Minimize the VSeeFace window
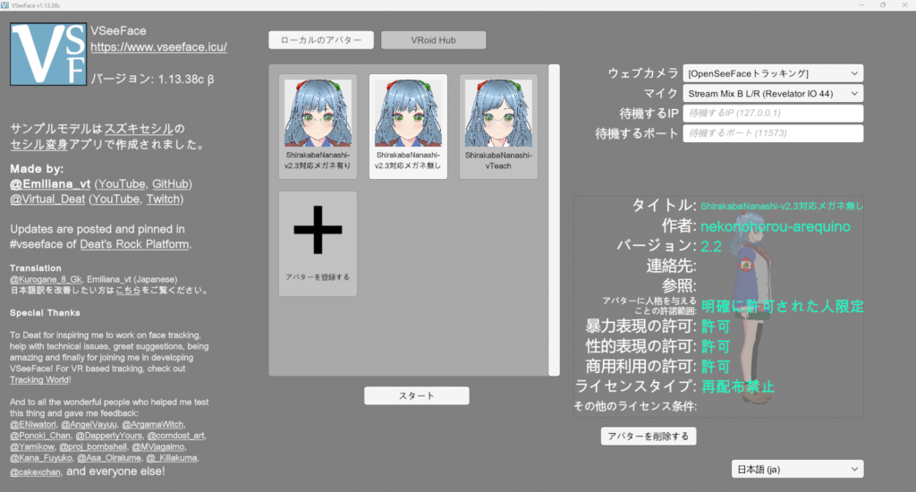Viewport: 916px width, 492px height. (861, 4)
